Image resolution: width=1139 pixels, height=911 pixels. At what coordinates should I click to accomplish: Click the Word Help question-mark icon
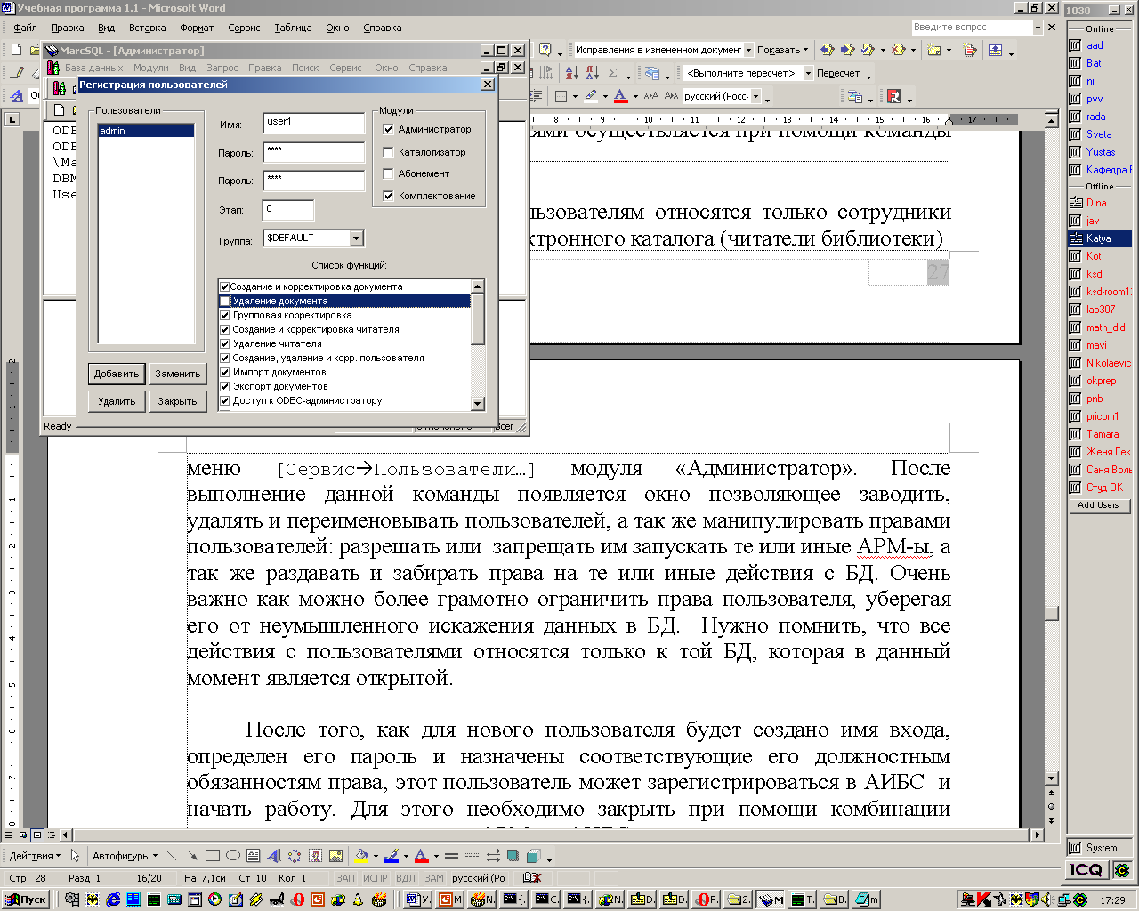tap(545, 50)
